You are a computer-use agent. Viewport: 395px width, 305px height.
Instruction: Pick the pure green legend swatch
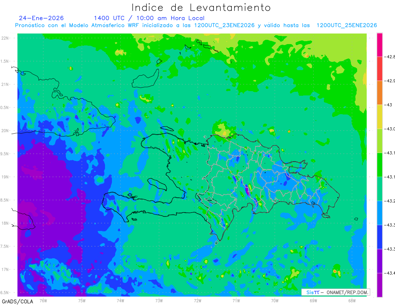[380, 165]
